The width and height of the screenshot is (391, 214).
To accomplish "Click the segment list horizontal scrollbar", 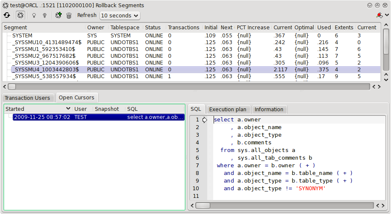I will tap(187, 87).
